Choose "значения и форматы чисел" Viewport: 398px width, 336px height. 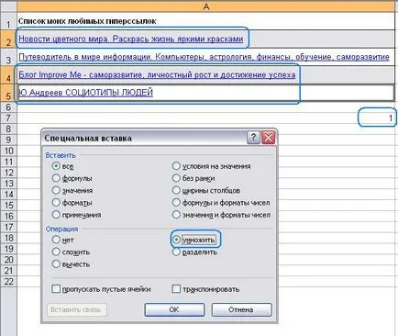[176, 215]
